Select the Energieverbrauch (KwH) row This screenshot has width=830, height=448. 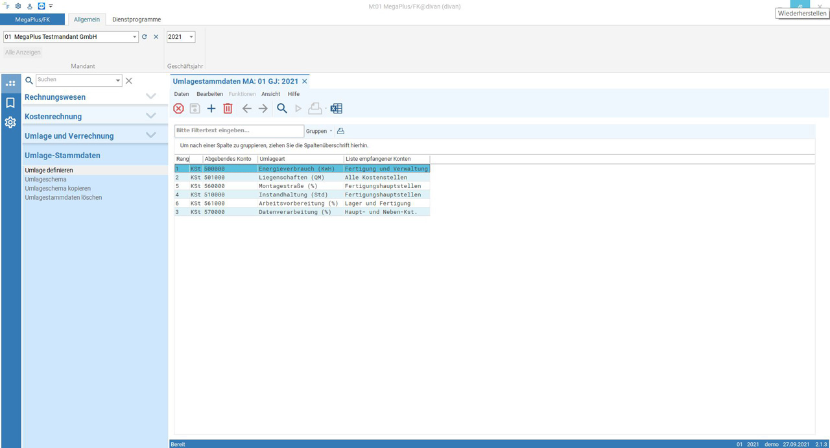point(302,169)
